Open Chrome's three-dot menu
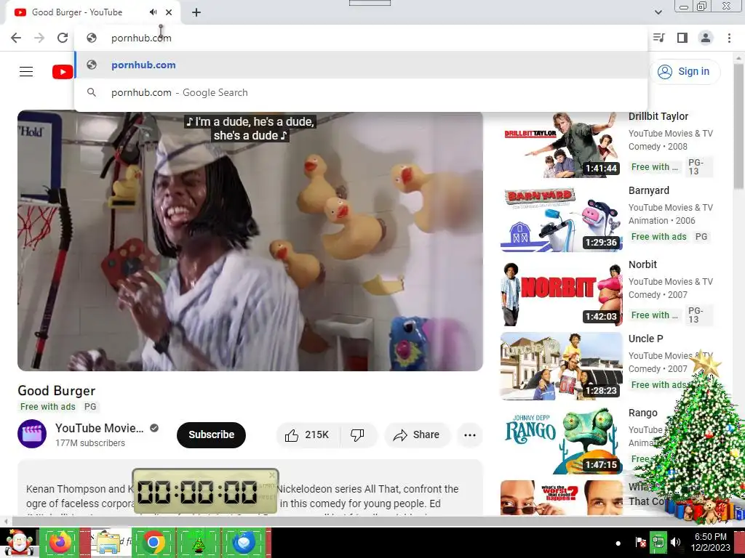 pyautogui.click(x=729, y=38)
